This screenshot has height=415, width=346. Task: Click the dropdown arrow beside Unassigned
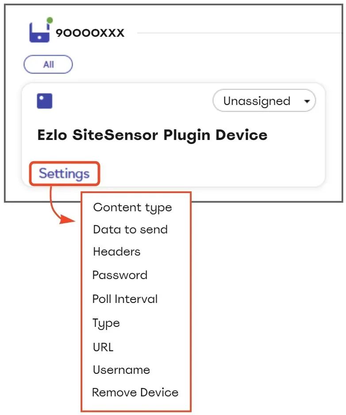307,101
